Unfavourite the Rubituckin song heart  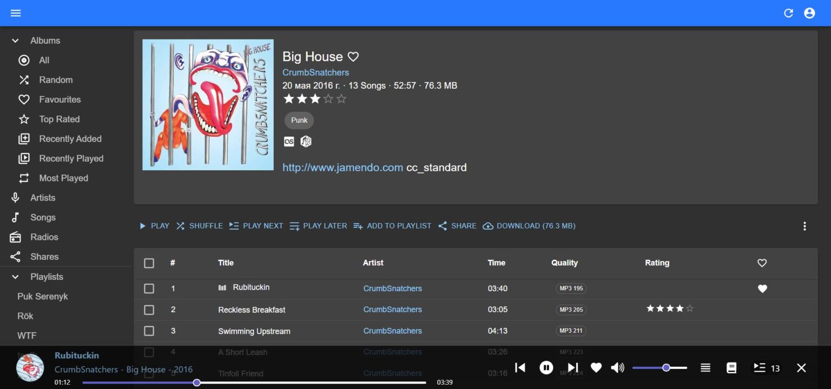762,289
